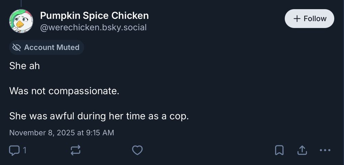Click the "Was not compassionate." line
This screenshot has height=165, width=344.
click(x=64, y=91)
